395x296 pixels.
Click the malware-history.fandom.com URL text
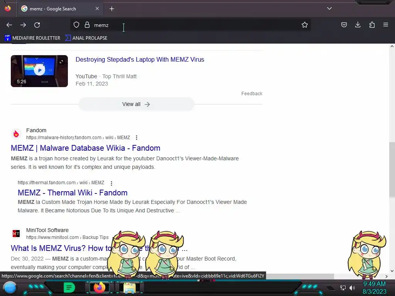click(x=78, y=138)
